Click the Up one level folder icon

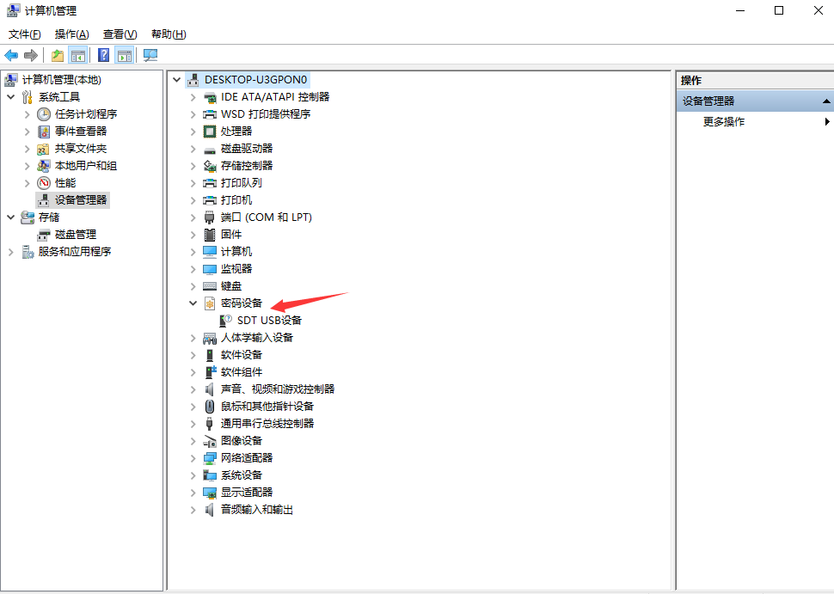[x=58, y=55]
